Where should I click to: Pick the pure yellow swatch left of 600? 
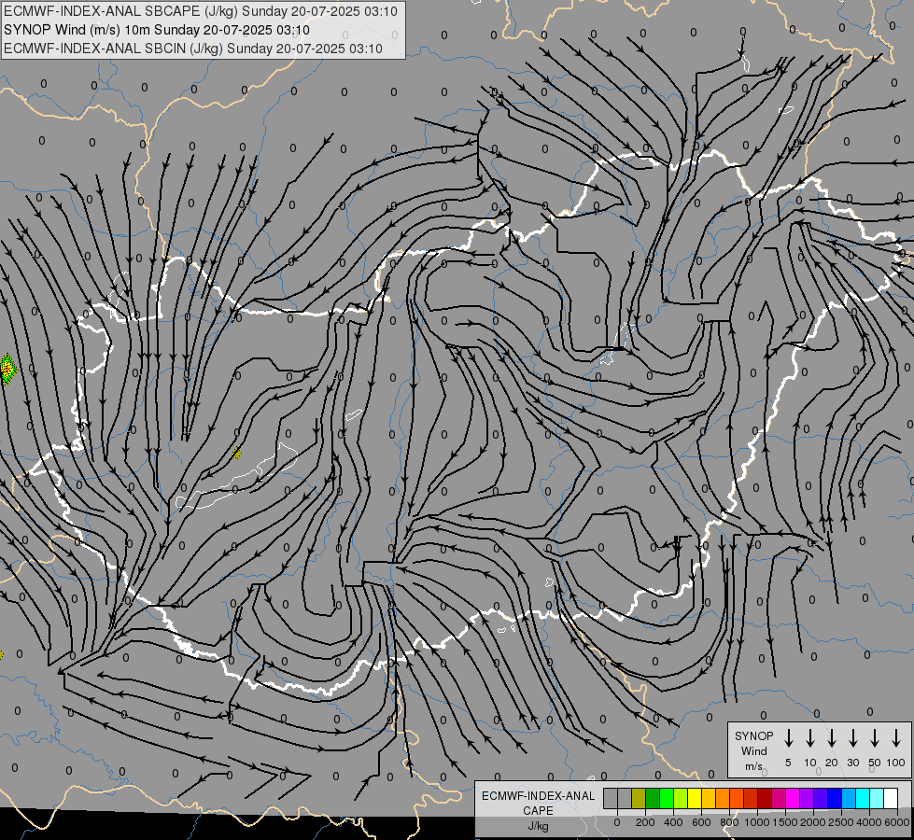coord(695,798)
